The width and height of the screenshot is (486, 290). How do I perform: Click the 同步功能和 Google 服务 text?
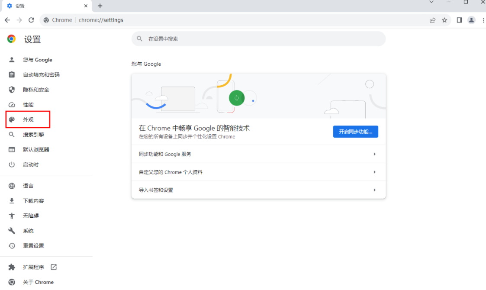click(165, 154)
